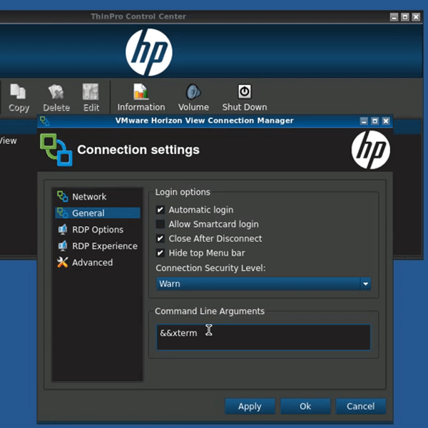Open the Volume control icon
This screenshot has width=428, height=428.
(193, 92)
